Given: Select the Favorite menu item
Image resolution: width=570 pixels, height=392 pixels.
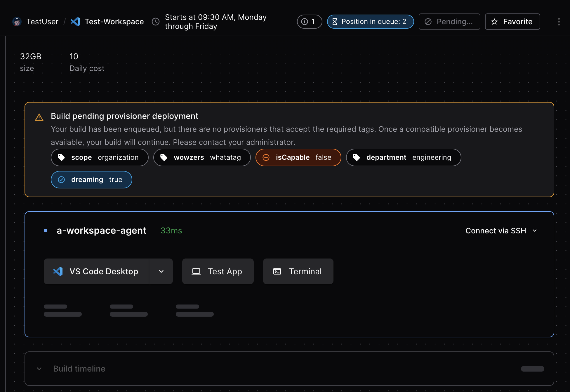Looking at the screenshot, I should tap(513, 22).
